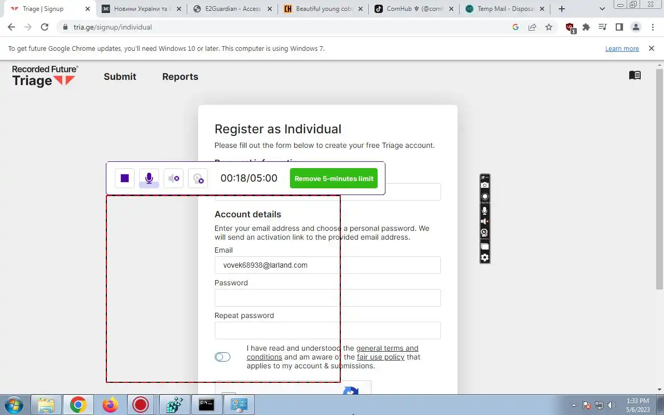The image size is (664, 415).
Task: Open Registry Editor cubes icon in taskbar
Action: point(174,405)
